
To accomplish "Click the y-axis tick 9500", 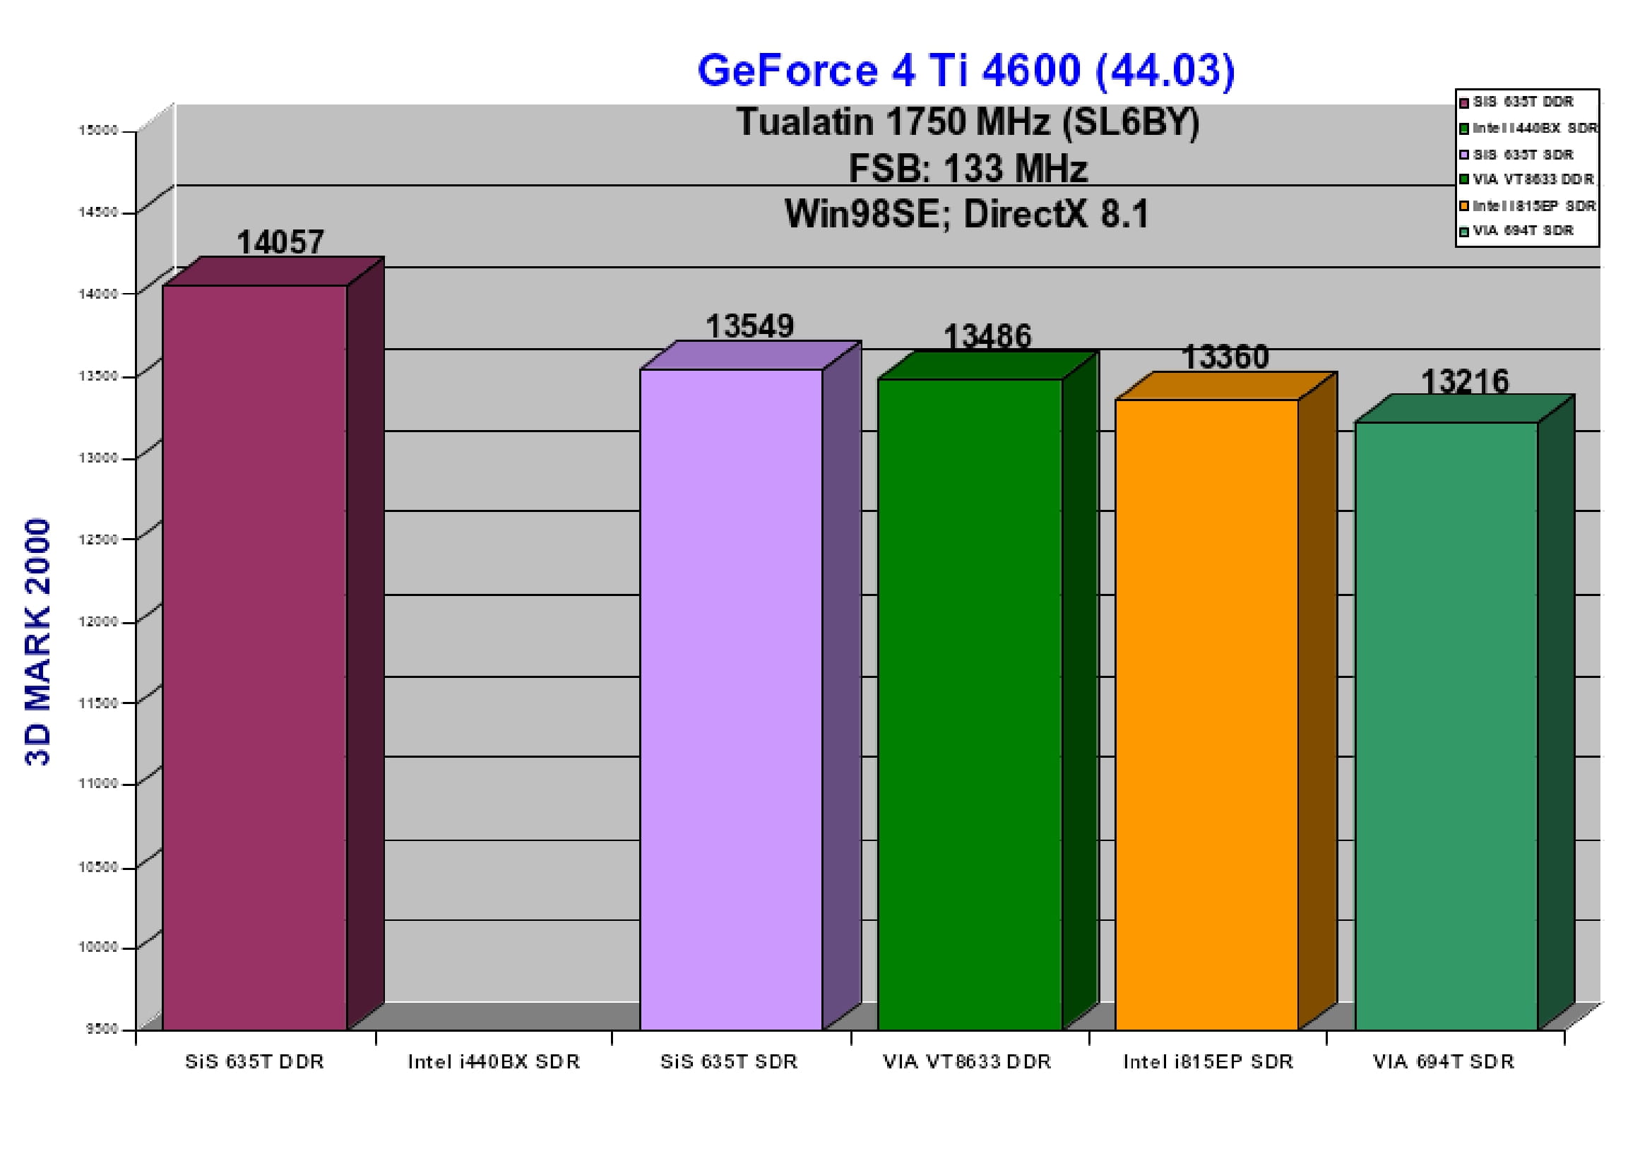I will point(102,1029).
